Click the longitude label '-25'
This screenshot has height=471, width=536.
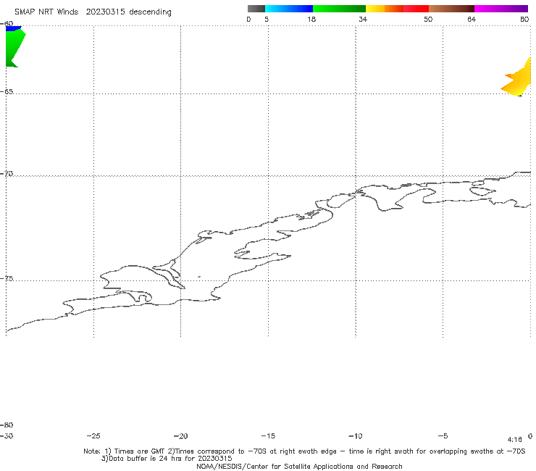click(93, 435)
